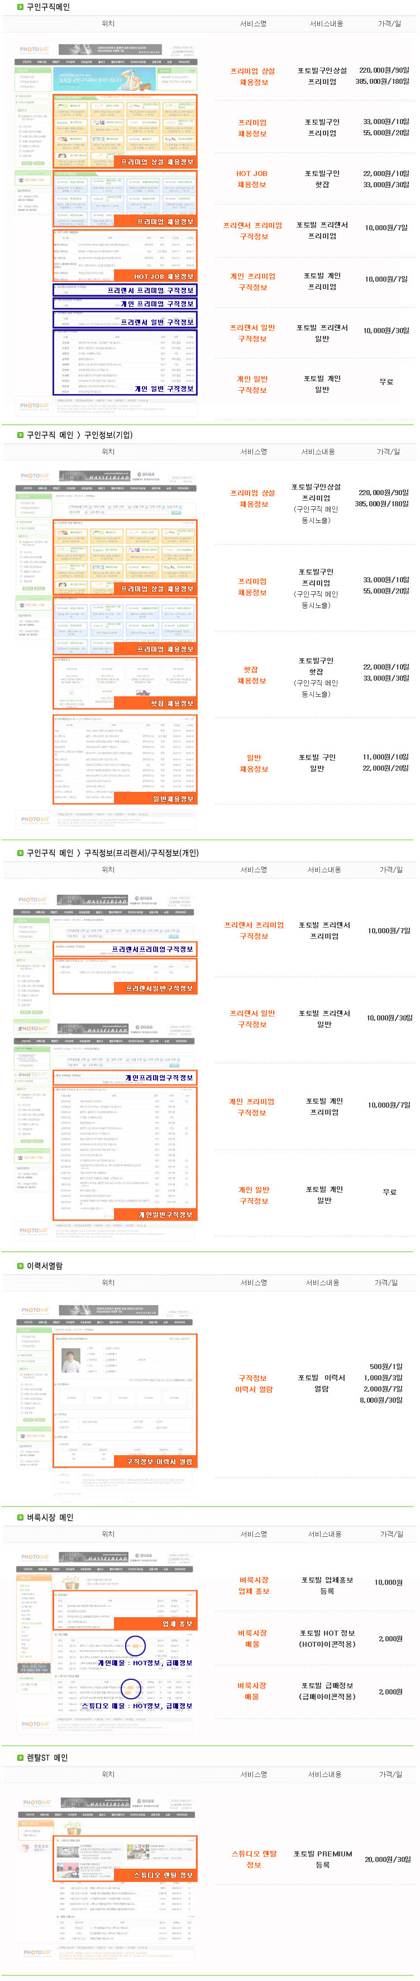Click the circled icon in 스튜디오 매물 list
Viewport: 420px width, 1981px height.
131,1688
